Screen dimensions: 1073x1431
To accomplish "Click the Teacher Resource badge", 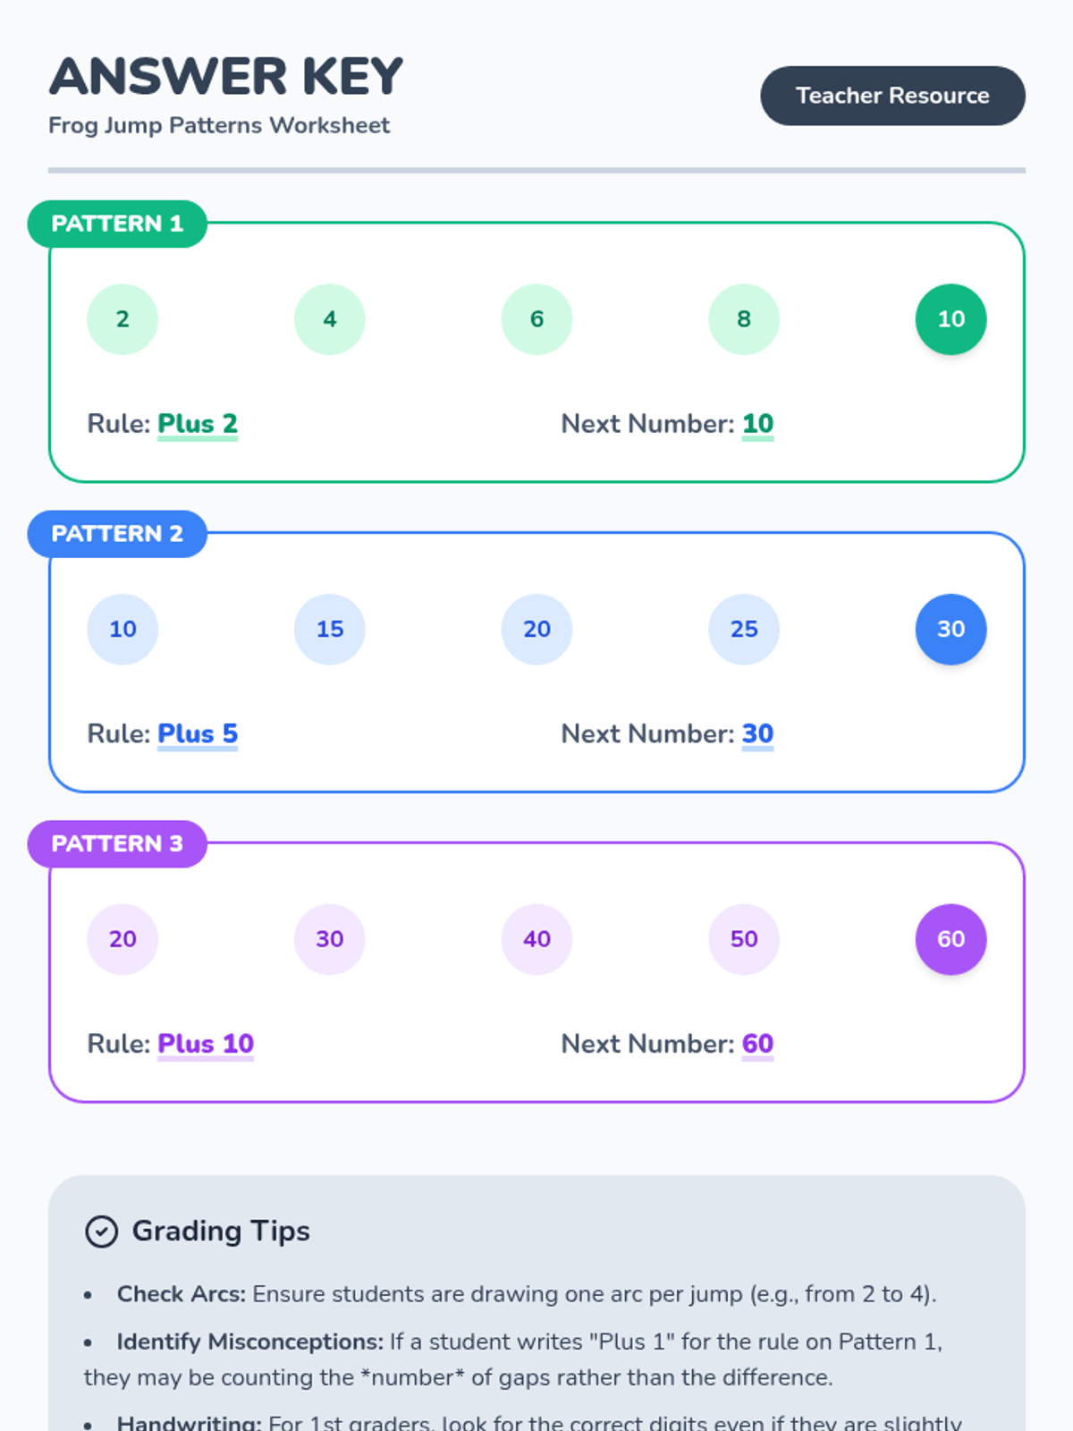I will click(891, 96).
